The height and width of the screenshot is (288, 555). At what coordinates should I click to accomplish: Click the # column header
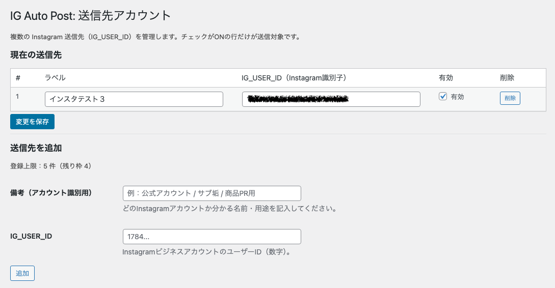[x=18, y=78]
